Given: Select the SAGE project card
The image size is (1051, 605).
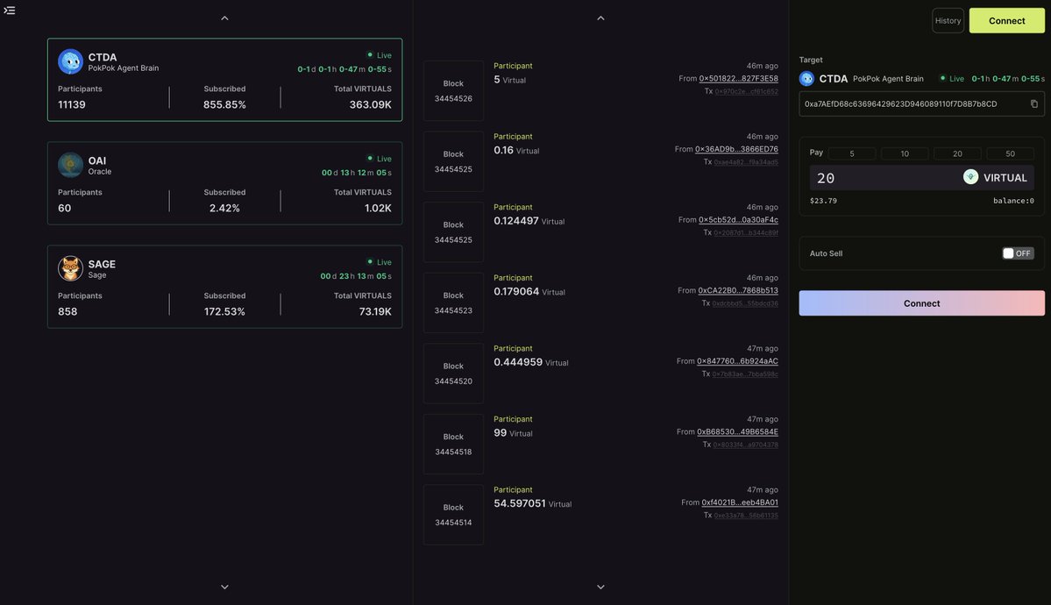Looking at the screenshot, I should [x=224, y=287].
